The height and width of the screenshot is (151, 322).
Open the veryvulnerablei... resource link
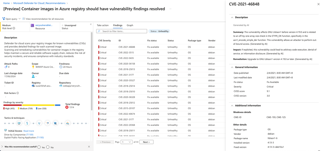pyautogui.click(x=44, y=25)
